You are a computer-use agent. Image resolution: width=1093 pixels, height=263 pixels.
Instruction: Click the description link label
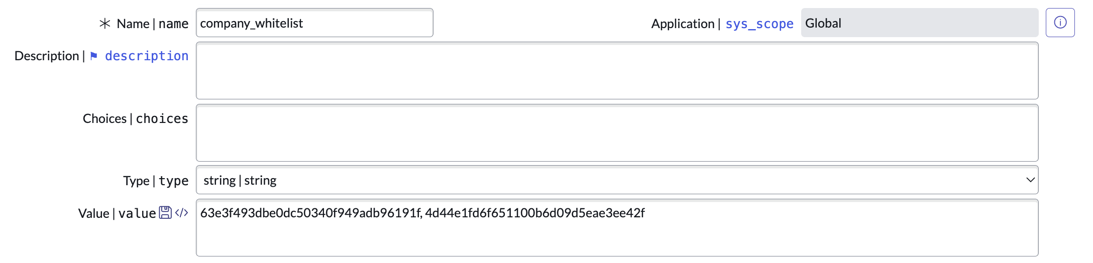point(147,56)
